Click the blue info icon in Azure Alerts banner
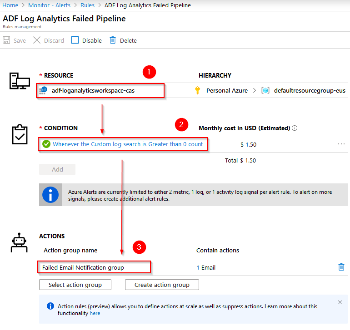The height and width of the screenshot is (330, 350). pyautogui.click(x=50, y=195)
